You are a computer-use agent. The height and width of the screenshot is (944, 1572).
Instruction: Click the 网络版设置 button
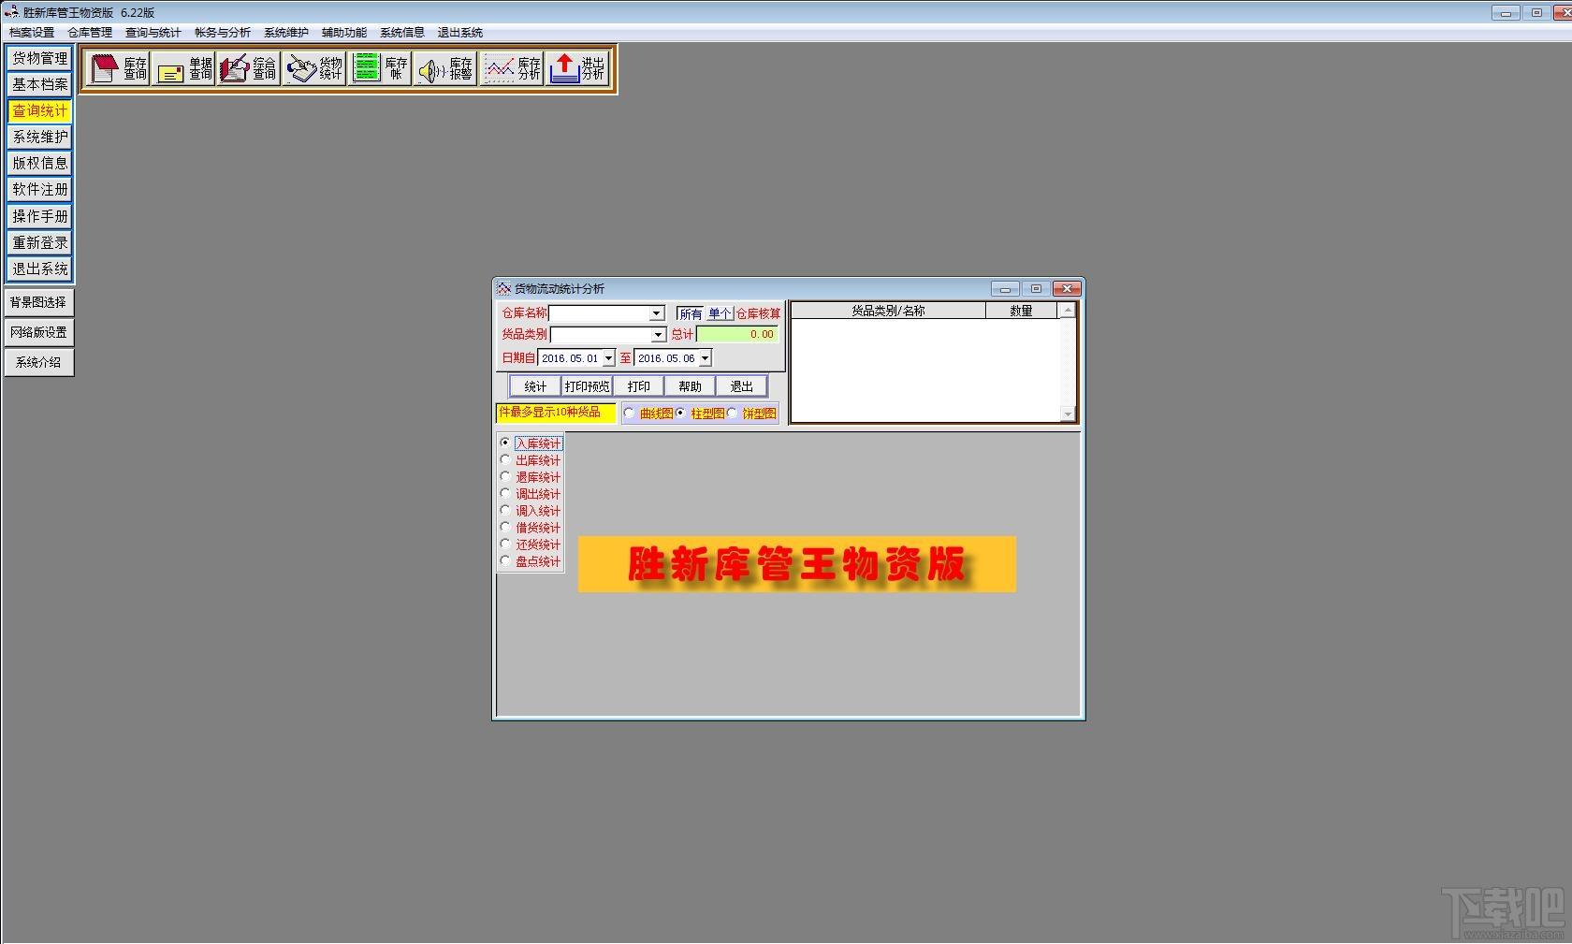point(38,332)
